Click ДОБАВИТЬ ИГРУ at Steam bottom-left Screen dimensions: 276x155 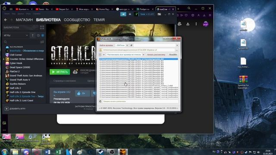click(x=15, y=109)
